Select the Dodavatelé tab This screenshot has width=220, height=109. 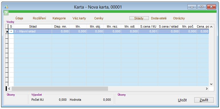[x=159, y=18]
